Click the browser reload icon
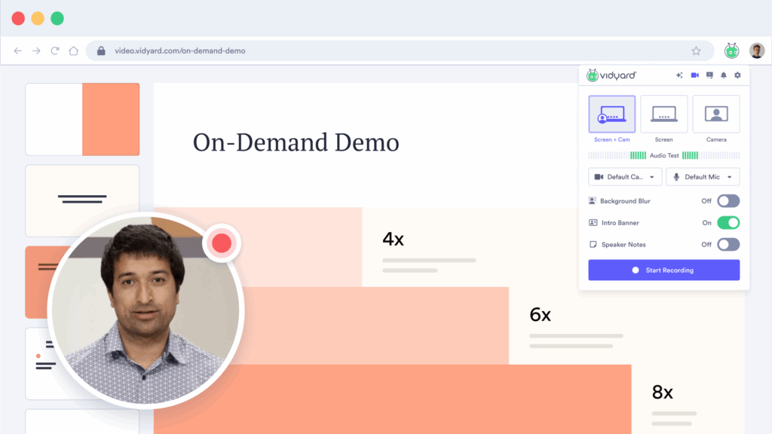Viewport: 772px width, 434px height. click(55, 51)
